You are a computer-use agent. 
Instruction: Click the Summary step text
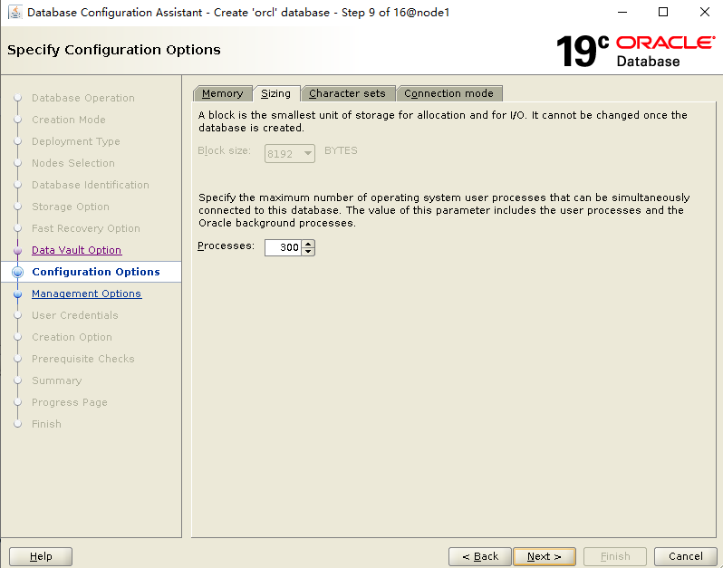57,380
